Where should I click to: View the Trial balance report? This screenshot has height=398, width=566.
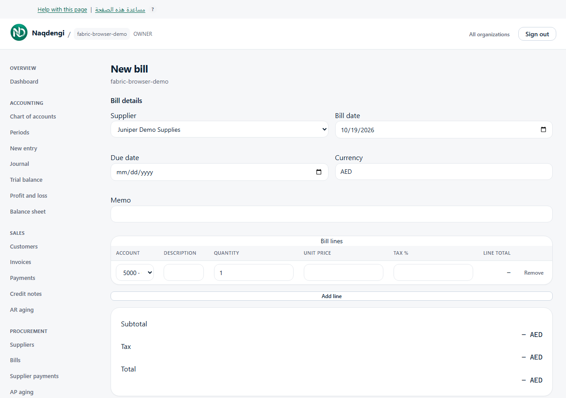pos(26,180)
